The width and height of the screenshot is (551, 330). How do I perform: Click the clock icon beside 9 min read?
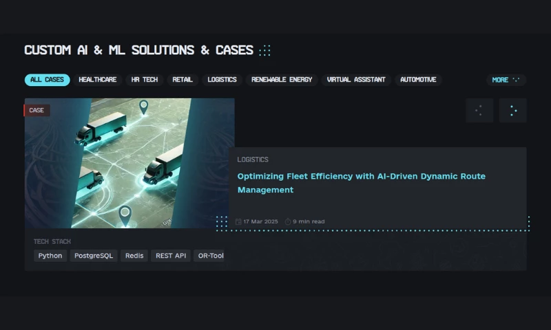pyautogui.click(x=288, y=221)
